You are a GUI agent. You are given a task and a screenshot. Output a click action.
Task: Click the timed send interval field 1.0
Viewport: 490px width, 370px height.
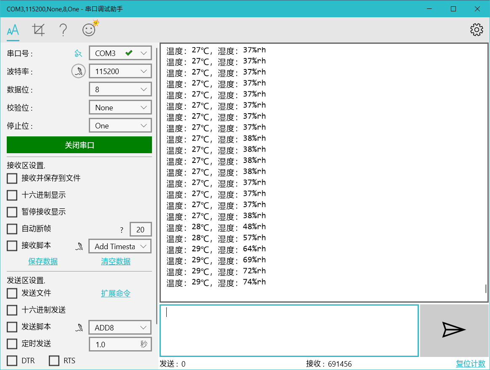point(120,344)
